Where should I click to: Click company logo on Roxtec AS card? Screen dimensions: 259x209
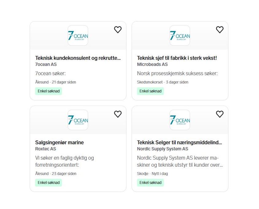tap(78, 120)
